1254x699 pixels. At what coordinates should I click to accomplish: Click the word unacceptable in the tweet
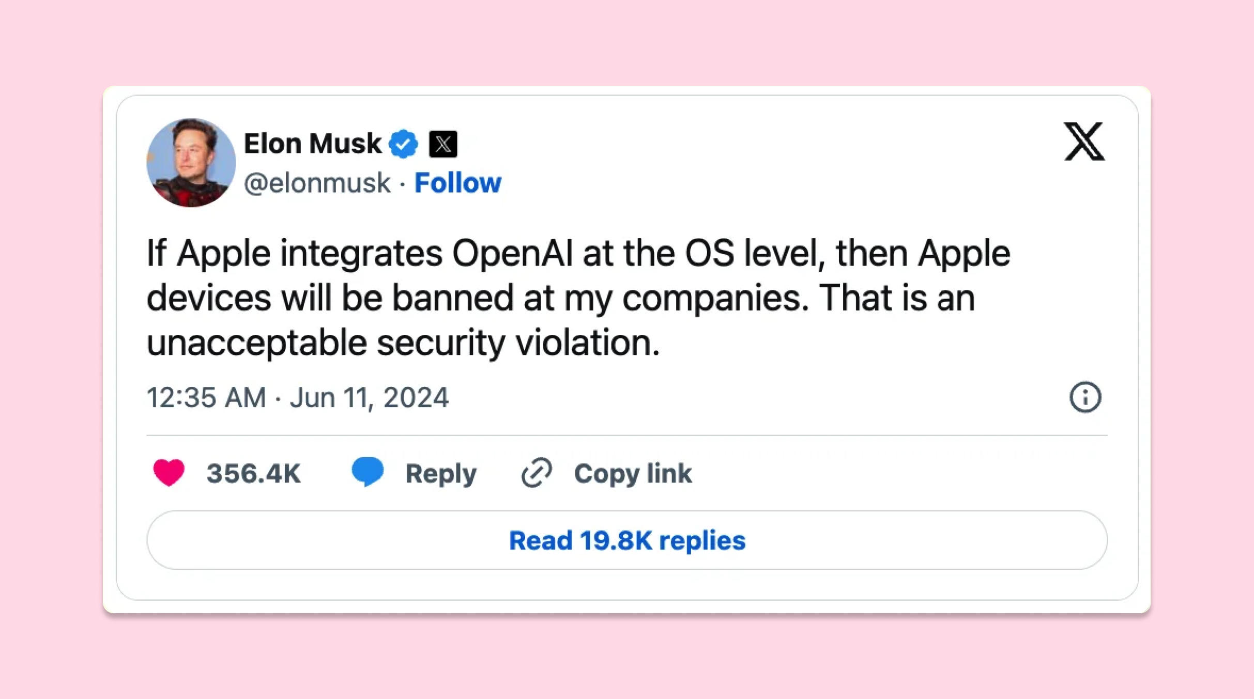click(x=256, y=343)
